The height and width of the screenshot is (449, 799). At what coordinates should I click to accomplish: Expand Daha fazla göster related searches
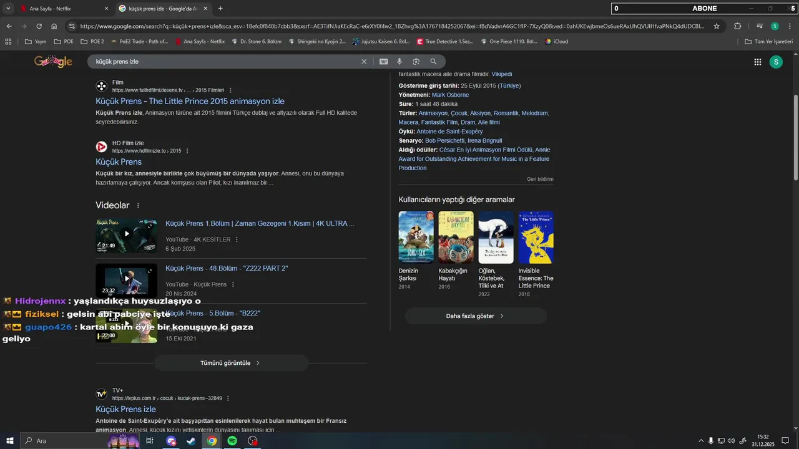476,316
